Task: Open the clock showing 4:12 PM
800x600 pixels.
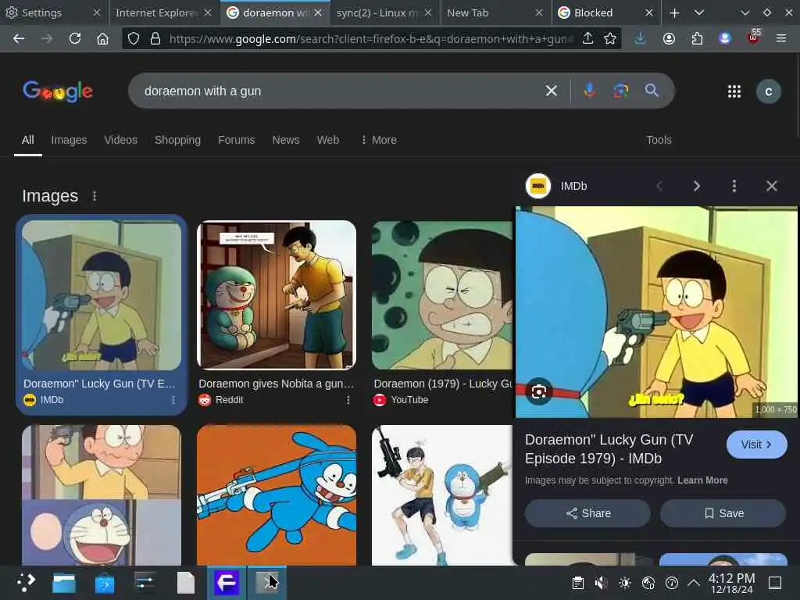Action: 731,583
